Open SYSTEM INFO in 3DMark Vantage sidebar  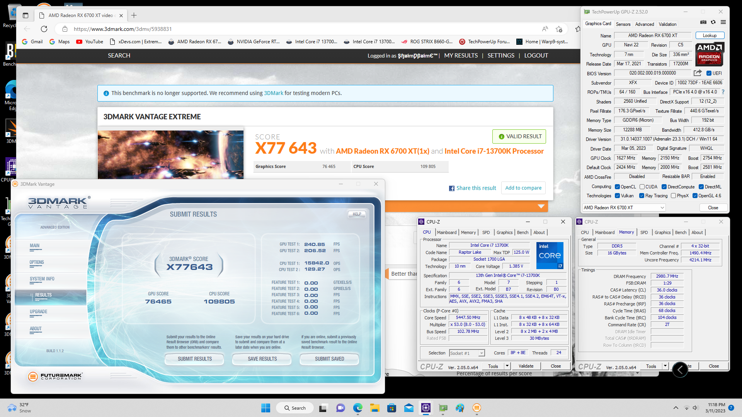[x=42, y=279]
